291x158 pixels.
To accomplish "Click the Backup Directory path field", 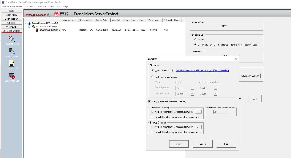I will (172, 127).
